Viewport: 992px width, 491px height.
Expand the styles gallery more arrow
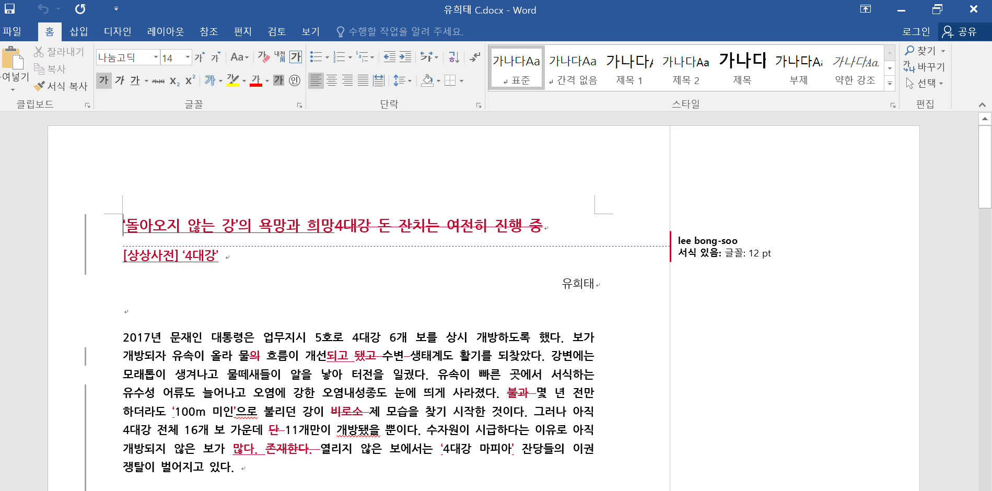coord(890,84)
